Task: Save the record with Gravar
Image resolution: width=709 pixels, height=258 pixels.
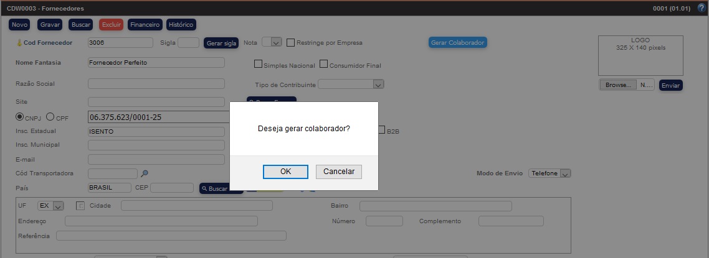Action: (x=50, y=25)
